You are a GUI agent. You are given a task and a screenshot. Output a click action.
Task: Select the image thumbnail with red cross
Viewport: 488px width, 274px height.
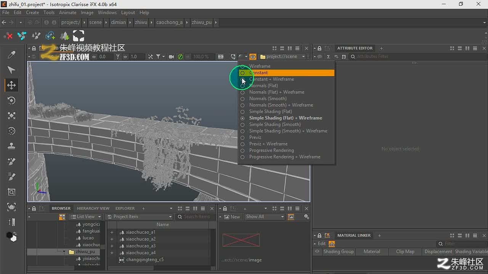(x=241, y=240)
